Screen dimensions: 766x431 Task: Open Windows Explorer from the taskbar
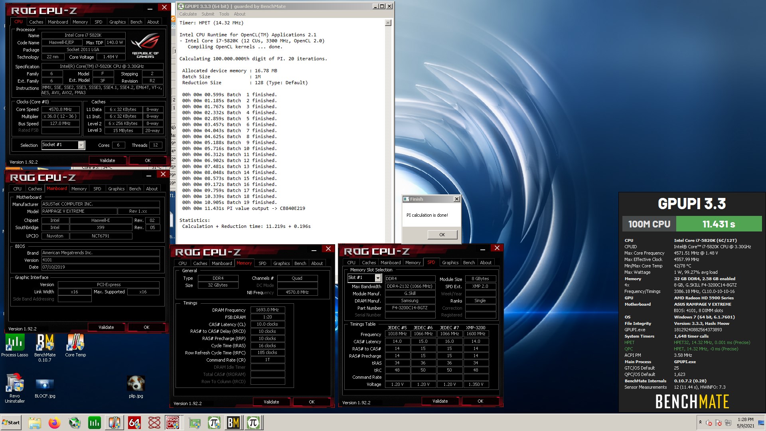(35, 423)
